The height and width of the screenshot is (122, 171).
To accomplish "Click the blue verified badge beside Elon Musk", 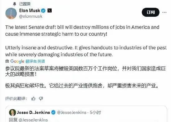I will [43, 11].
